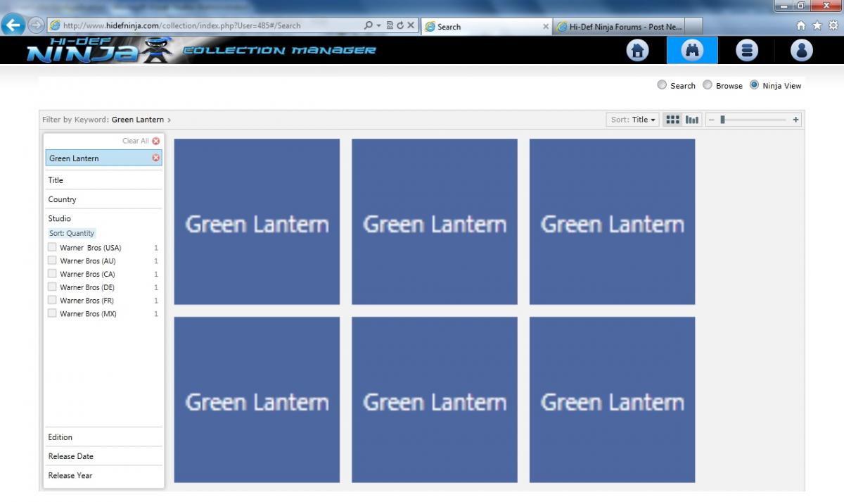Viewport: 844px width, 502px height.
Task: Refresh the page with the reload icon
Action: [x=400, y=25]
